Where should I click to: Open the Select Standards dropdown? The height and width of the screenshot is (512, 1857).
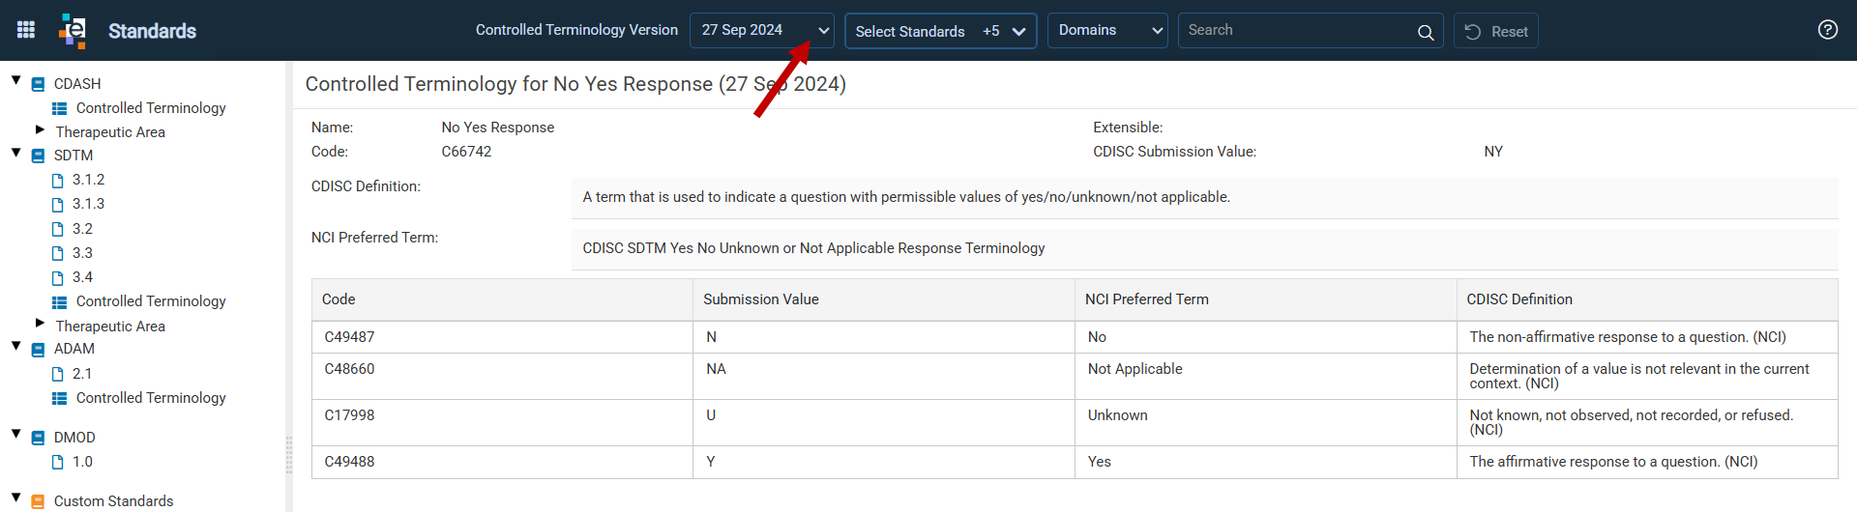(940, 31)
